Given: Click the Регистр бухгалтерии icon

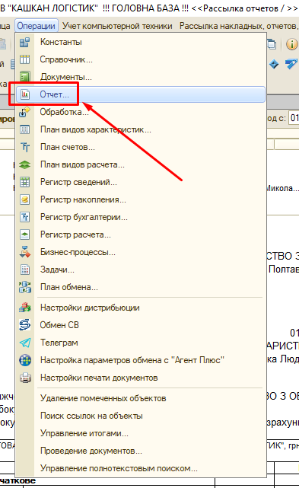Looking at the screenshot, I should [25, 217].
